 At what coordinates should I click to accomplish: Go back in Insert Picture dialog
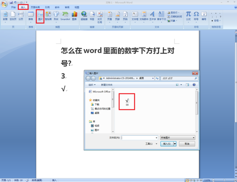coord(88,78)
